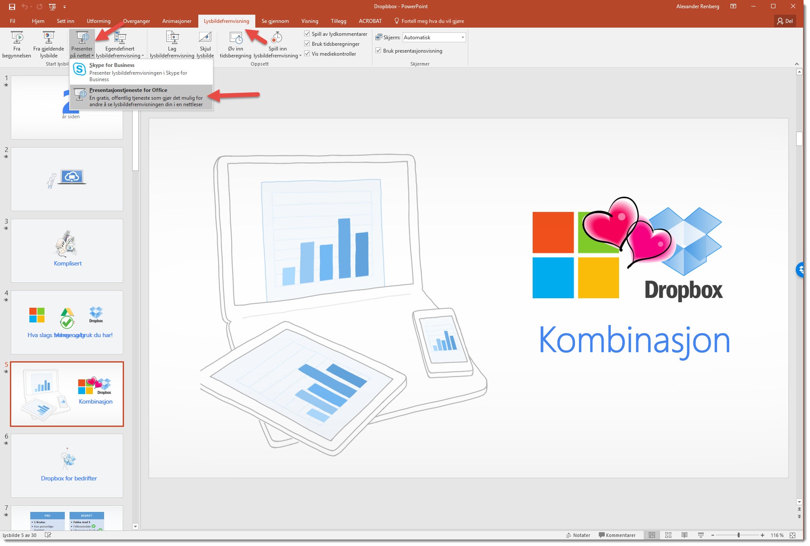Click spelling check icon in status bar

48,535
